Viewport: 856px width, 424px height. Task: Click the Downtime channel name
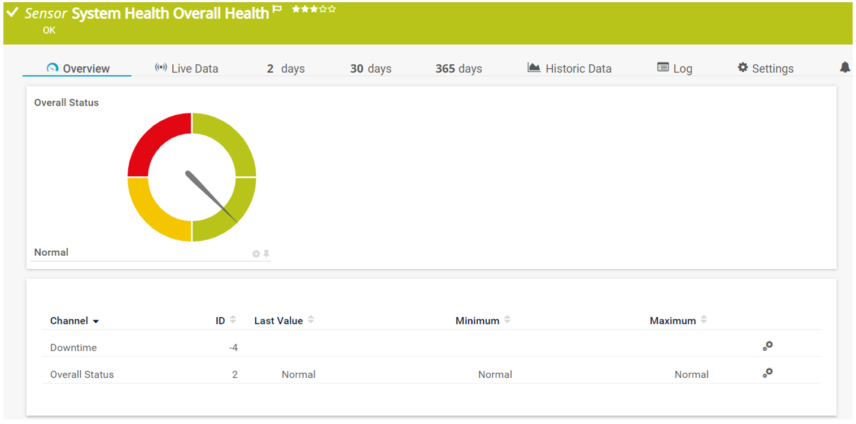coord(73,348)
